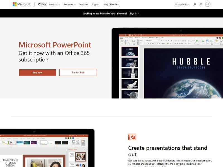
Task: Click the Italic icon in the Hubble ribbon
Action: tap(148, 44)
